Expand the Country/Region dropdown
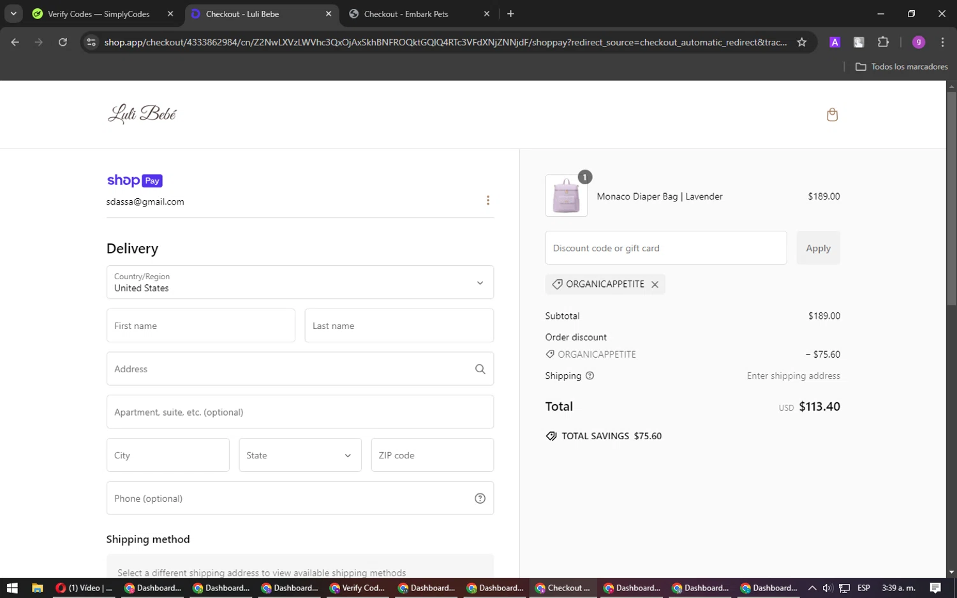This screenshot has width=957, height=598. point(300,282)
